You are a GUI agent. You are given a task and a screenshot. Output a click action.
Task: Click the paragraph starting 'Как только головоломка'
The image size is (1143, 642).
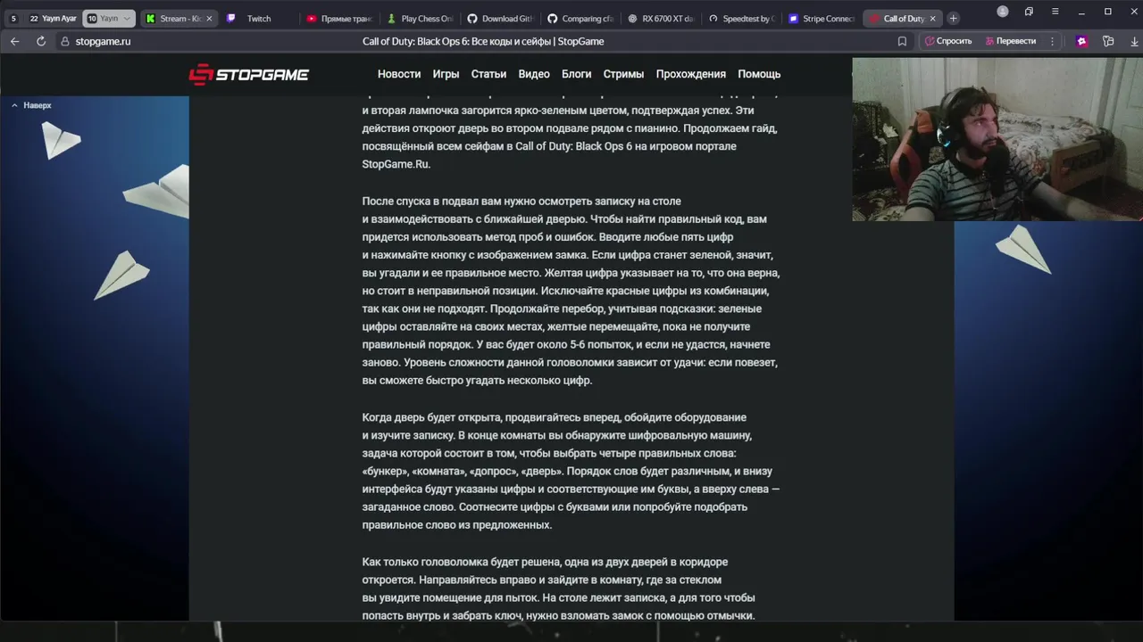point(559,588)
